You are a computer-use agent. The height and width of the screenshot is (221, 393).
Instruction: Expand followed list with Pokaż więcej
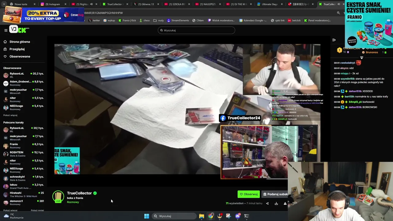tap(10, 115)
